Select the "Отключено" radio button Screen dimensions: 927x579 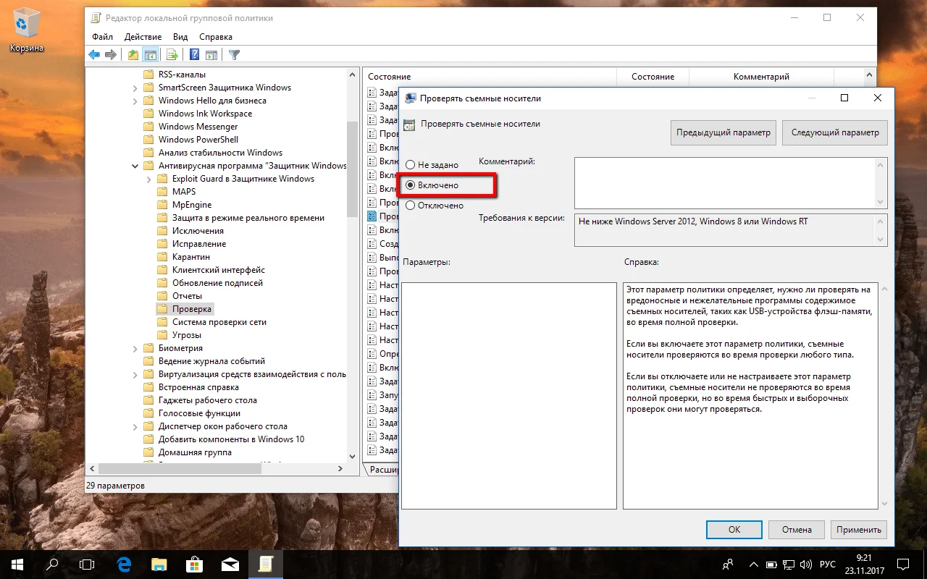[x=411, y=206]
